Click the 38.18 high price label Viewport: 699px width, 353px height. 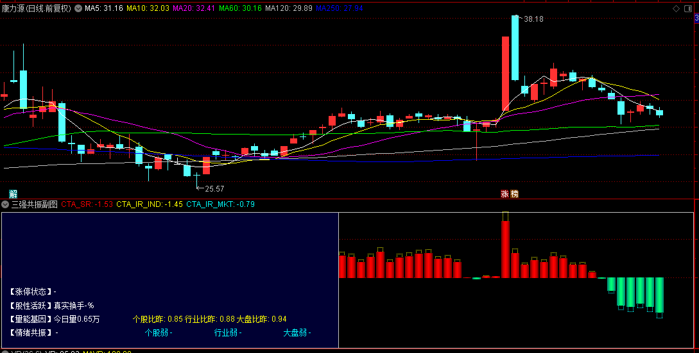pyautogui.click(x=533, y=19)
